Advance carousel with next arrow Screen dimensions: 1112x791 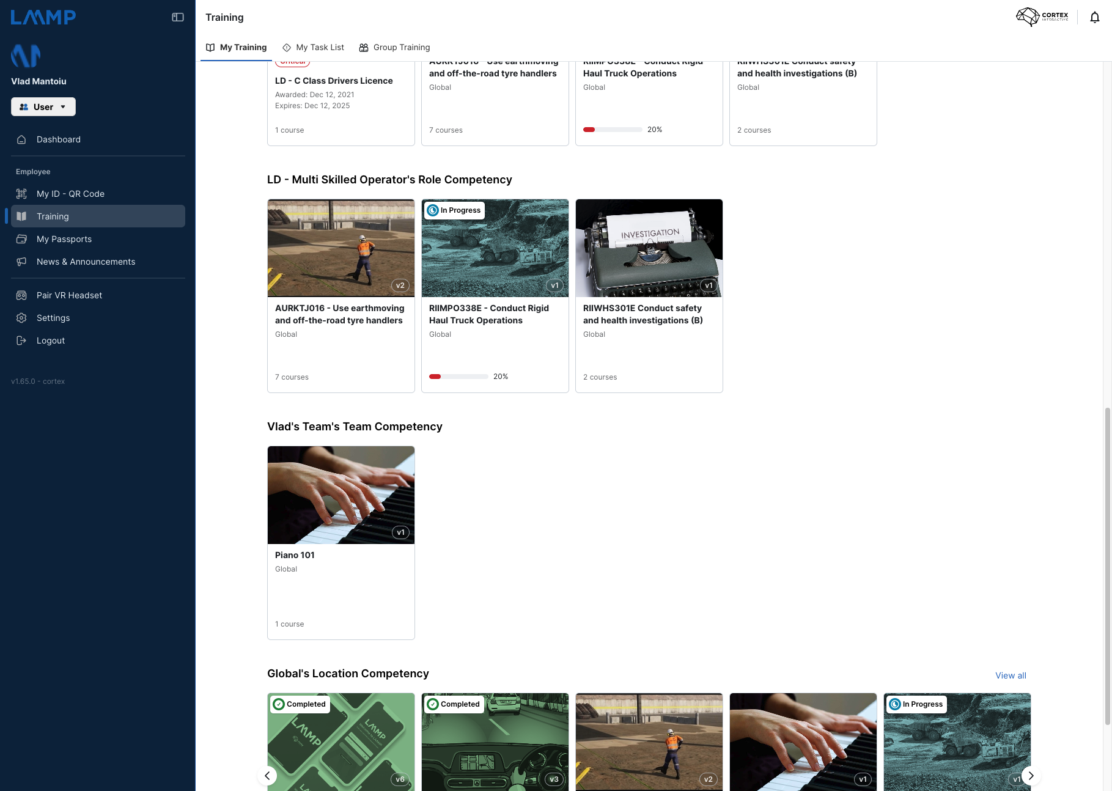(x=1031, y=776)
